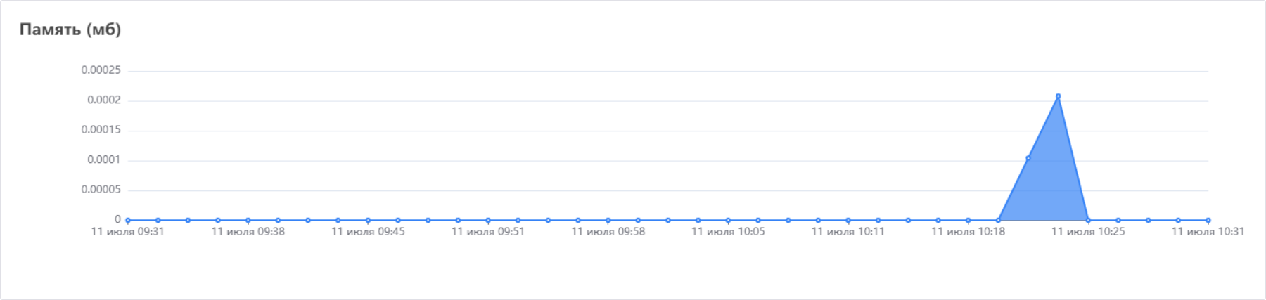Image resolution: width=1266 pixels, height=300 pixels.
Task: Click the 11 июля 10:31 axis label
Action: [1208, 232]
